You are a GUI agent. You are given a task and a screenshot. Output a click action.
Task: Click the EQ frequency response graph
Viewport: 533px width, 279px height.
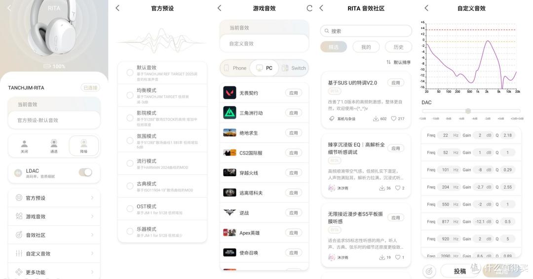tap(471, 56)
